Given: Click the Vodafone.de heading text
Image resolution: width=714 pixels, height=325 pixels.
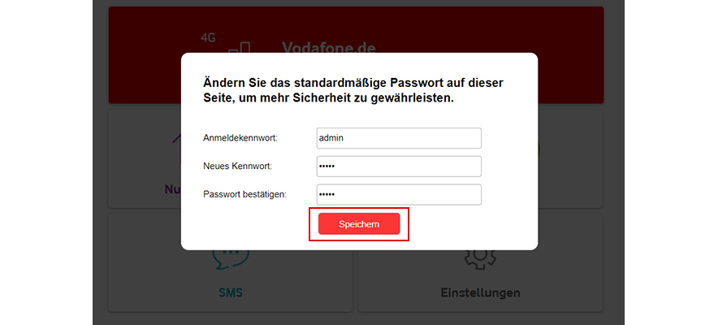Looking at the screenshot, I should point(328,46).
